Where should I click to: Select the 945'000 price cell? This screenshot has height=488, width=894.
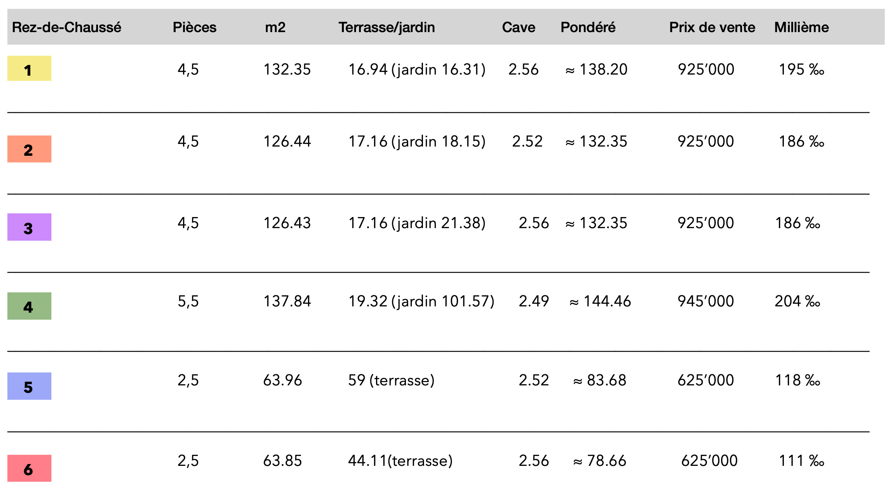[705, 301]
